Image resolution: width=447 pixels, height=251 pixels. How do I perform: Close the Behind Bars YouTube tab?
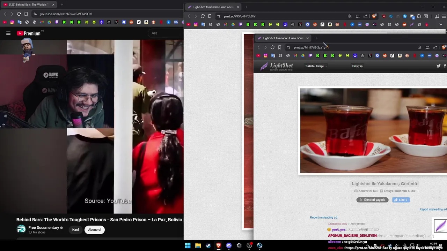(53, 5)
